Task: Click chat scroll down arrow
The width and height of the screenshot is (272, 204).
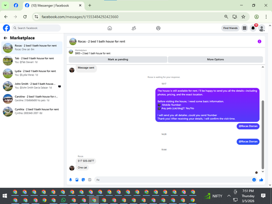Action: click(263, 171)
